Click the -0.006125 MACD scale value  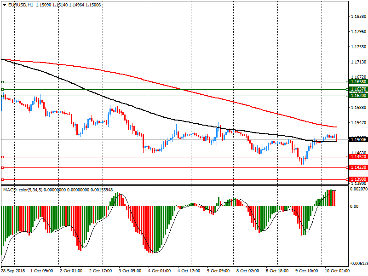pyautogui.click(x=358, y=264)
